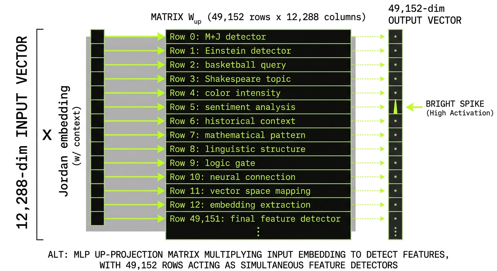Click the "Row 10: neural connection" row
Image resolution: width=497 pixels, height=271 pixels.
(258, 177)
